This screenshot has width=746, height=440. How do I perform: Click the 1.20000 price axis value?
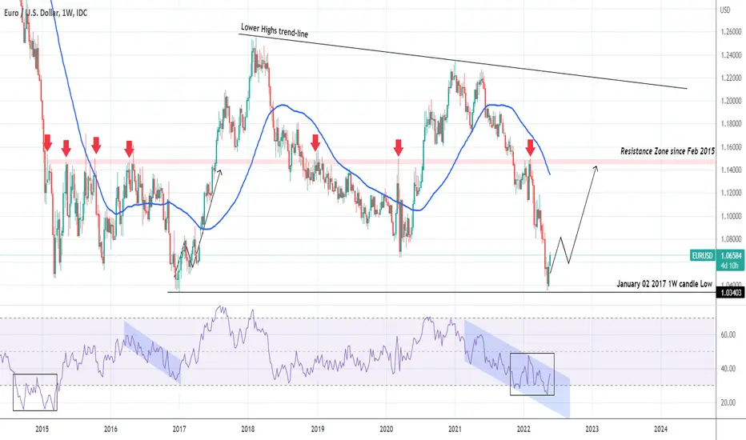(x=731, y=101)
